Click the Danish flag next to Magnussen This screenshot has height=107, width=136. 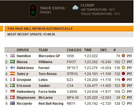[12, 97]
